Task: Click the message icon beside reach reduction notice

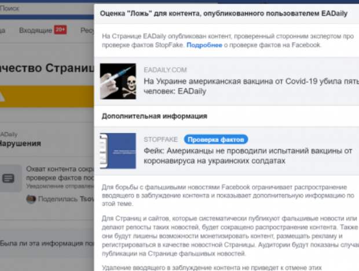Action: [x=8, y=179]
